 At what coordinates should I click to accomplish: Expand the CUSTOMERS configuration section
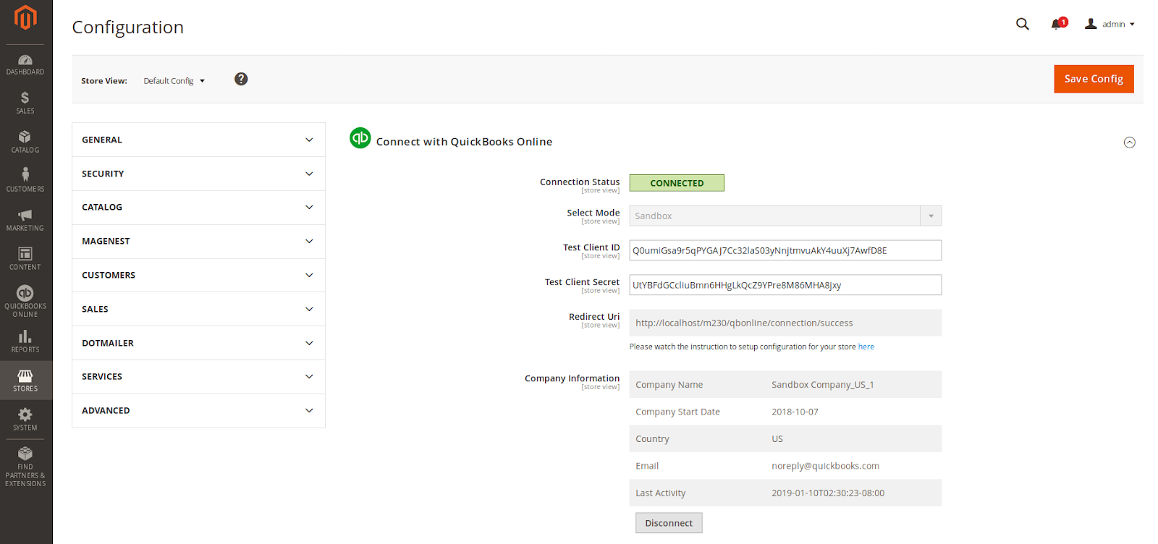[198, 275]
